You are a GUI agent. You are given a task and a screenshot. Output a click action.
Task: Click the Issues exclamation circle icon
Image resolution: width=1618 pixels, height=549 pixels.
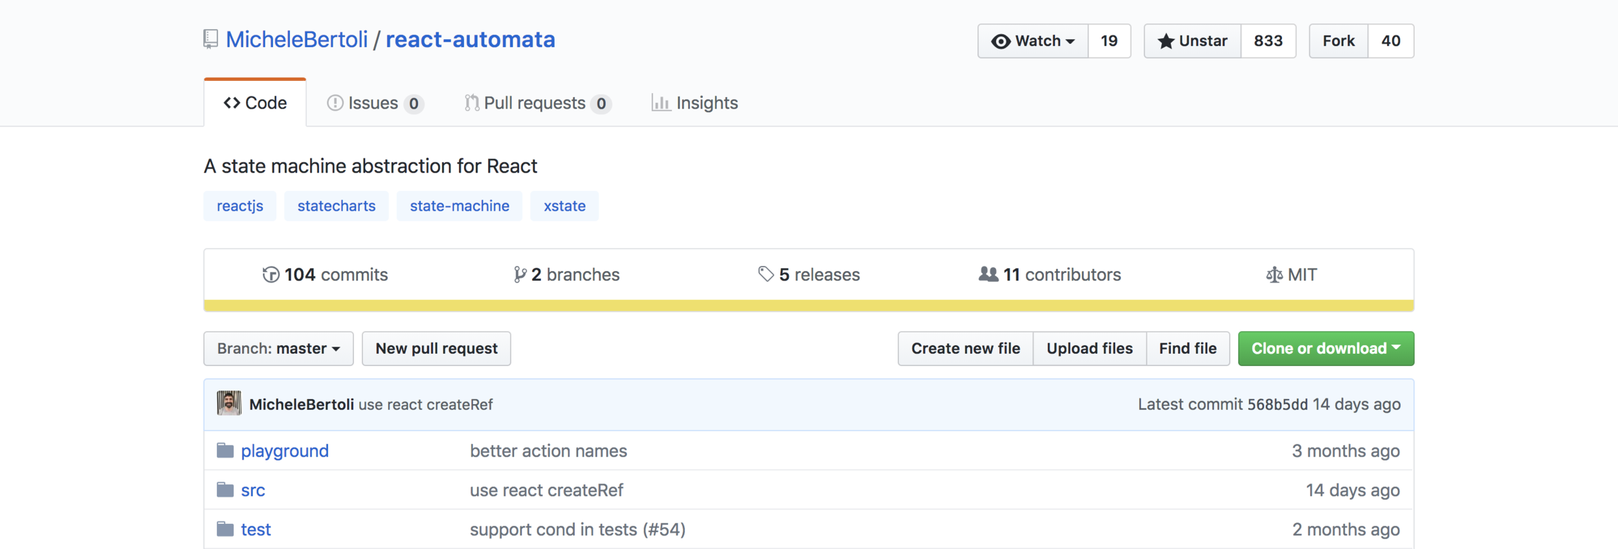pos(335,103)
